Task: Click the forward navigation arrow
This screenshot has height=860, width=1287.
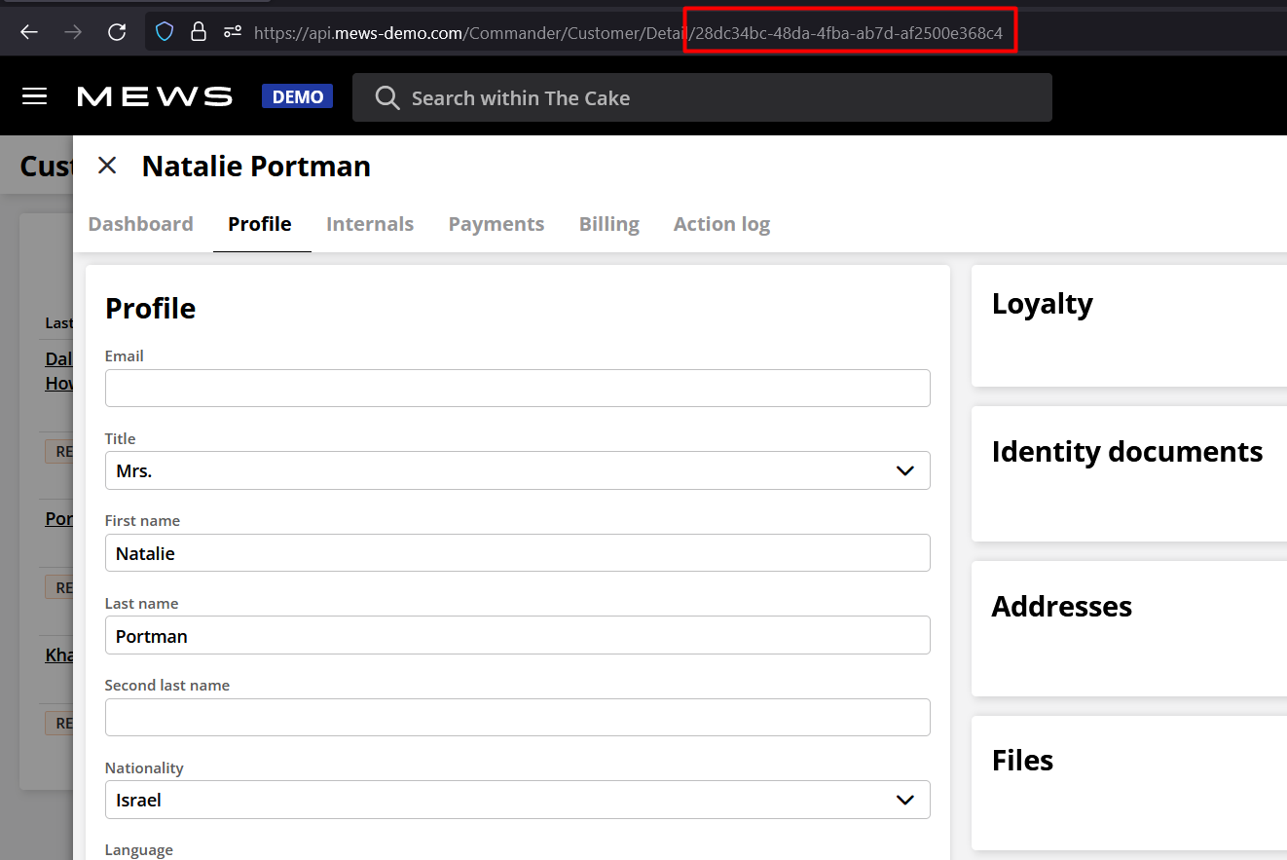Action: coord(72,32)
